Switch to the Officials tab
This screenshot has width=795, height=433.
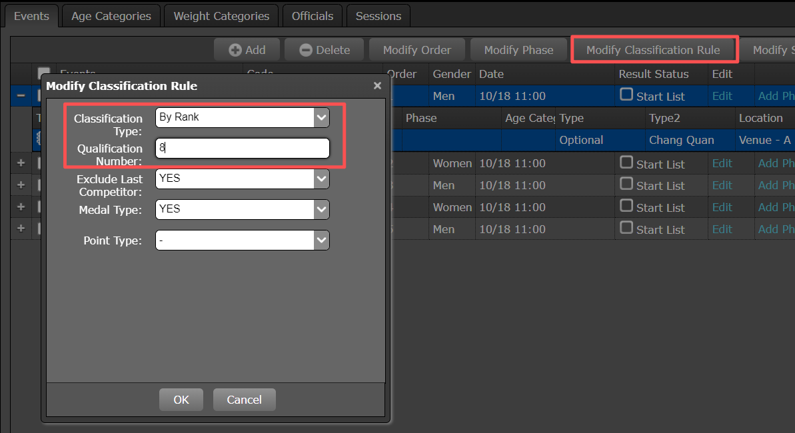pyautogui.click(x=312, y=16)
